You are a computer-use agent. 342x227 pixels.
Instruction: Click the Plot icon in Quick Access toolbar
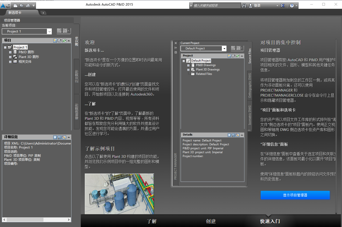point(28,5)
